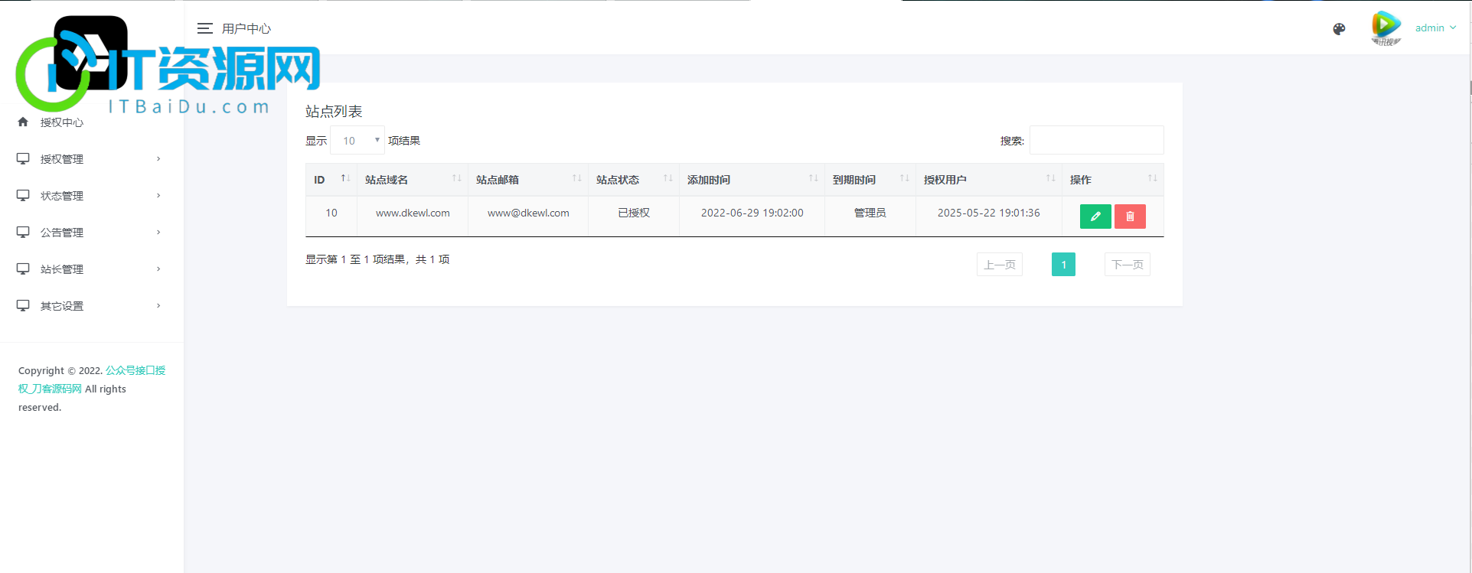Open the theme palette icon

pos(1339,29)
